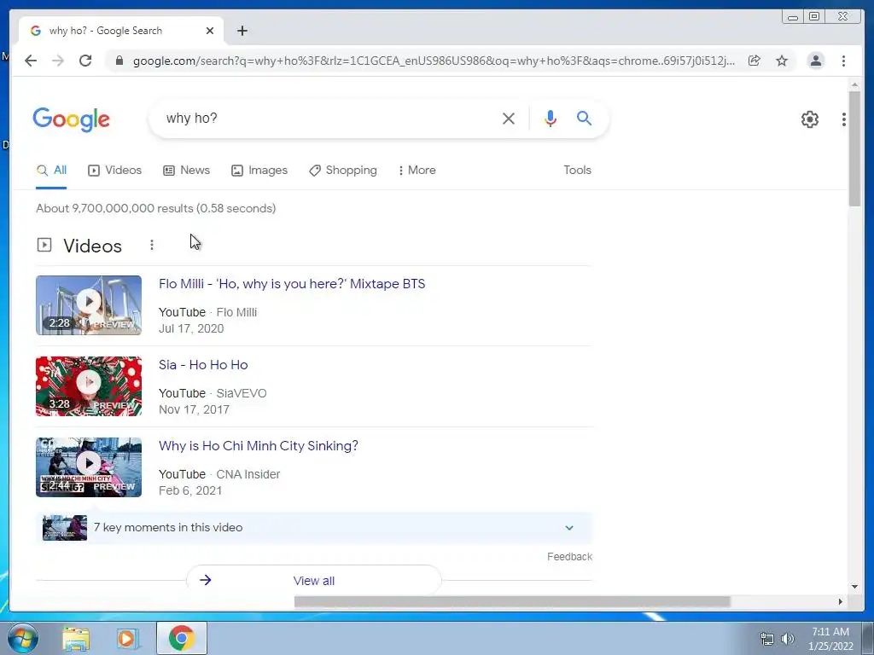The height and width of the screenshot is (655, 874).
Task: Open Windows Explorer from the taskbar
Action: [76, 638]
